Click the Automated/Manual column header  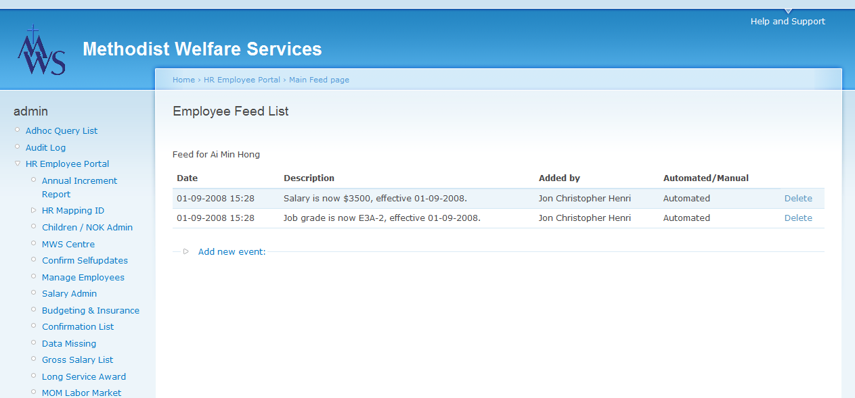click(x=706, y=178)
